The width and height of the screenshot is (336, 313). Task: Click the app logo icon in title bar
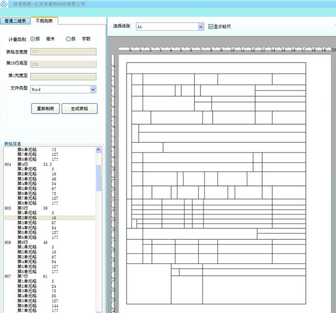[5, 4]
